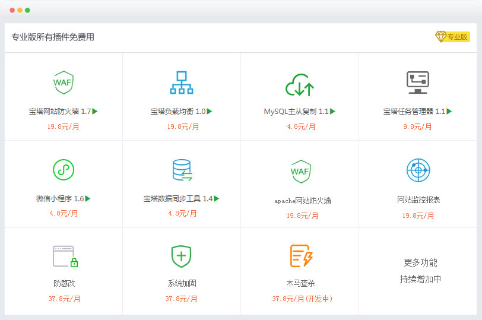
Task: Click the arrow after MySQL主从复制 1.1
Action: (333, 111)
